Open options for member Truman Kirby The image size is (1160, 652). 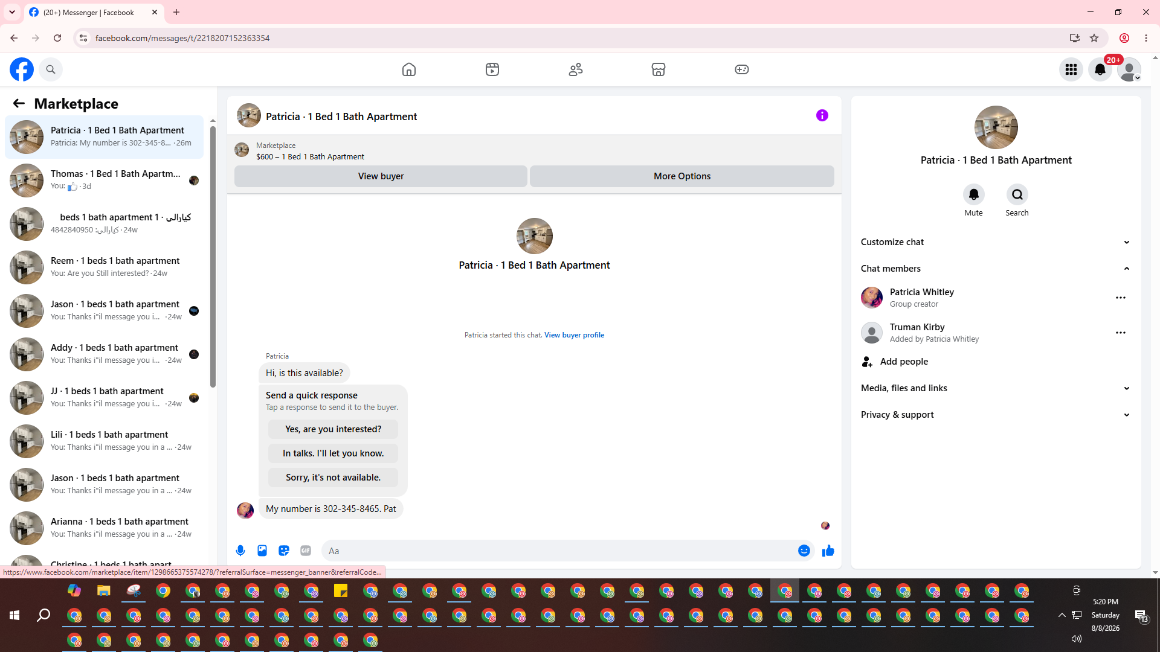1121,333
